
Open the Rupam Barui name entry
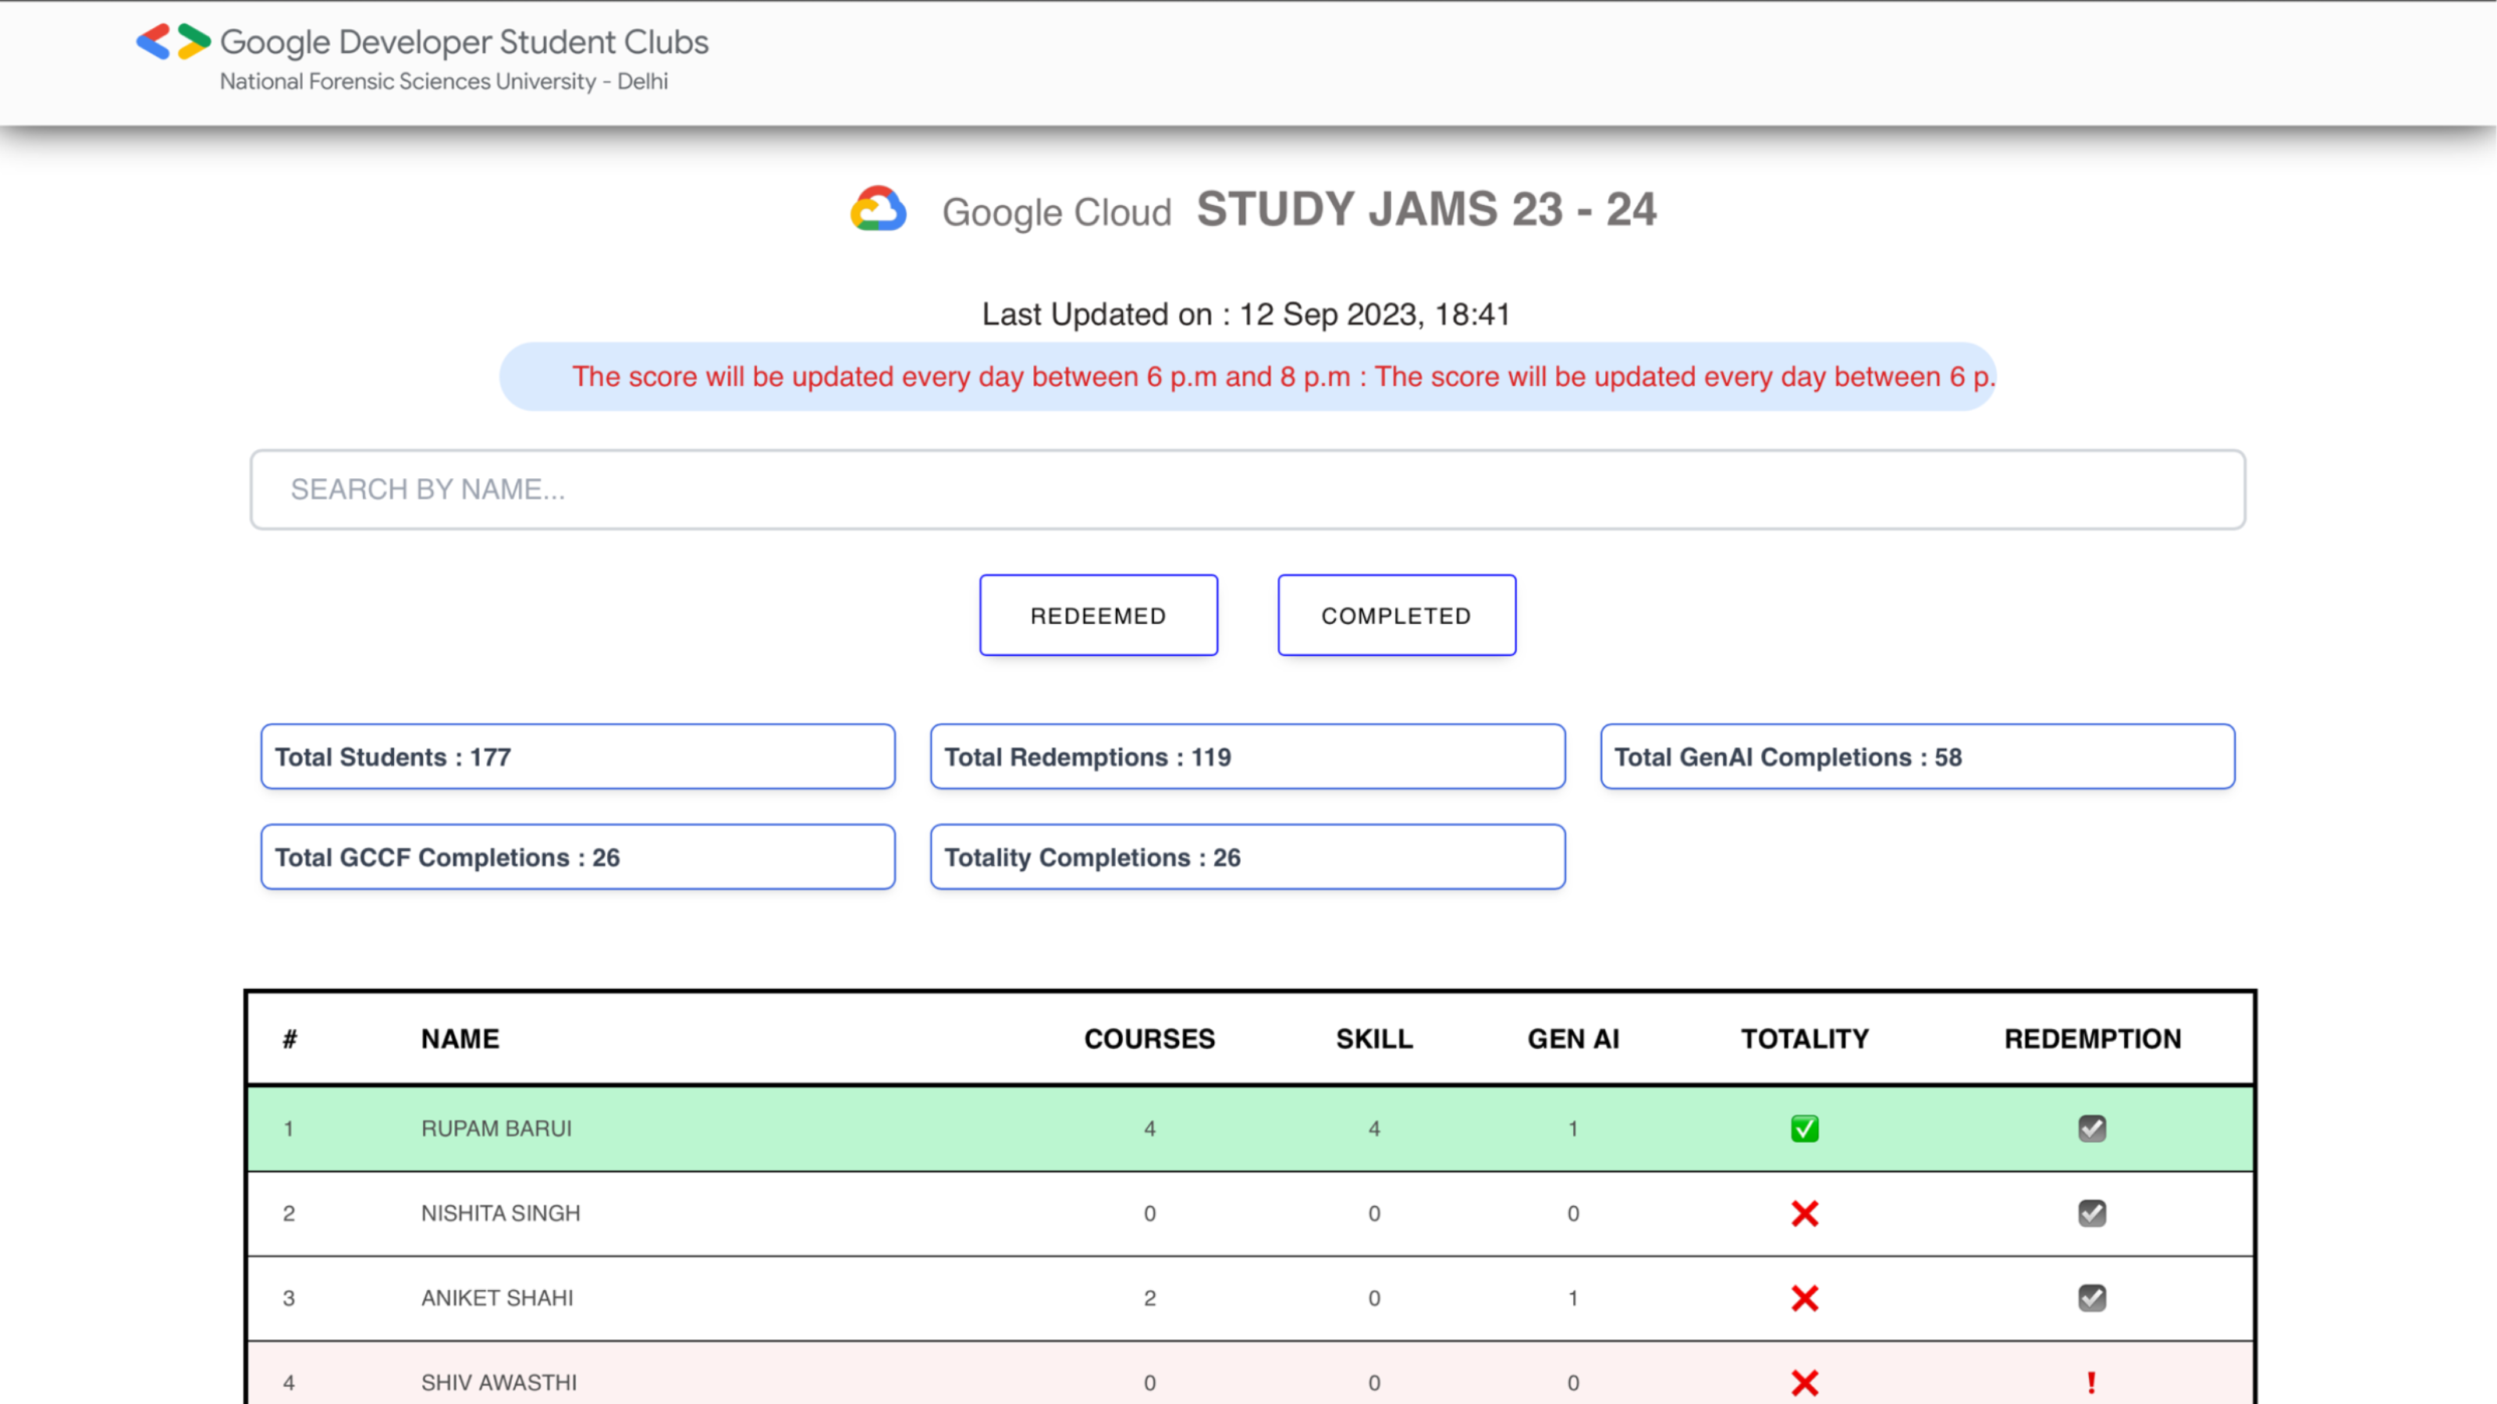point(496,1129)
